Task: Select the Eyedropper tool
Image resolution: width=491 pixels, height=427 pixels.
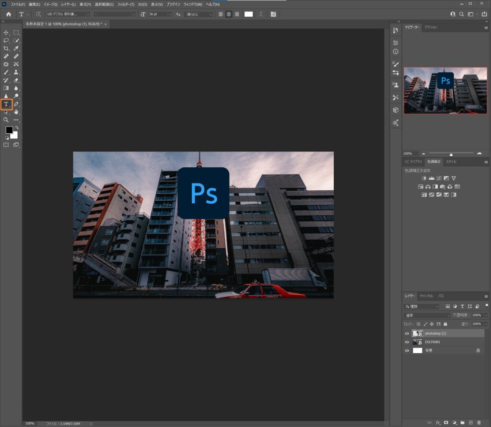Action: (16, 48)
